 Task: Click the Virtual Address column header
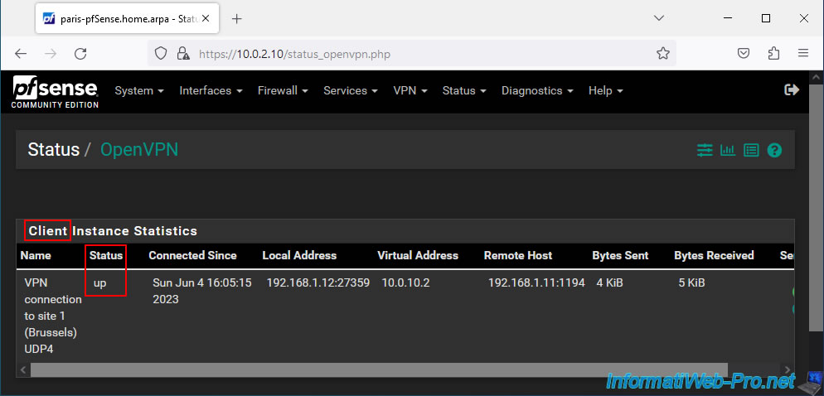coord(418,256)
